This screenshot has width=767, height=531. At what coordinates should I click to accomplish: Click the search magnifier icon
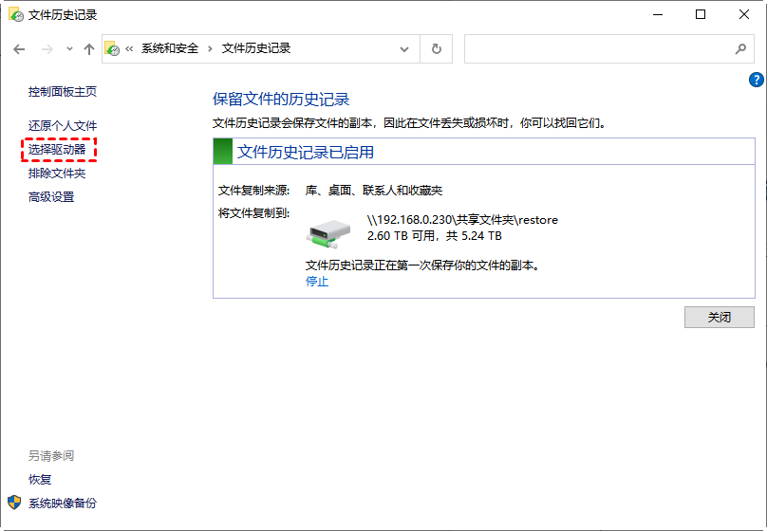(740, 49)
